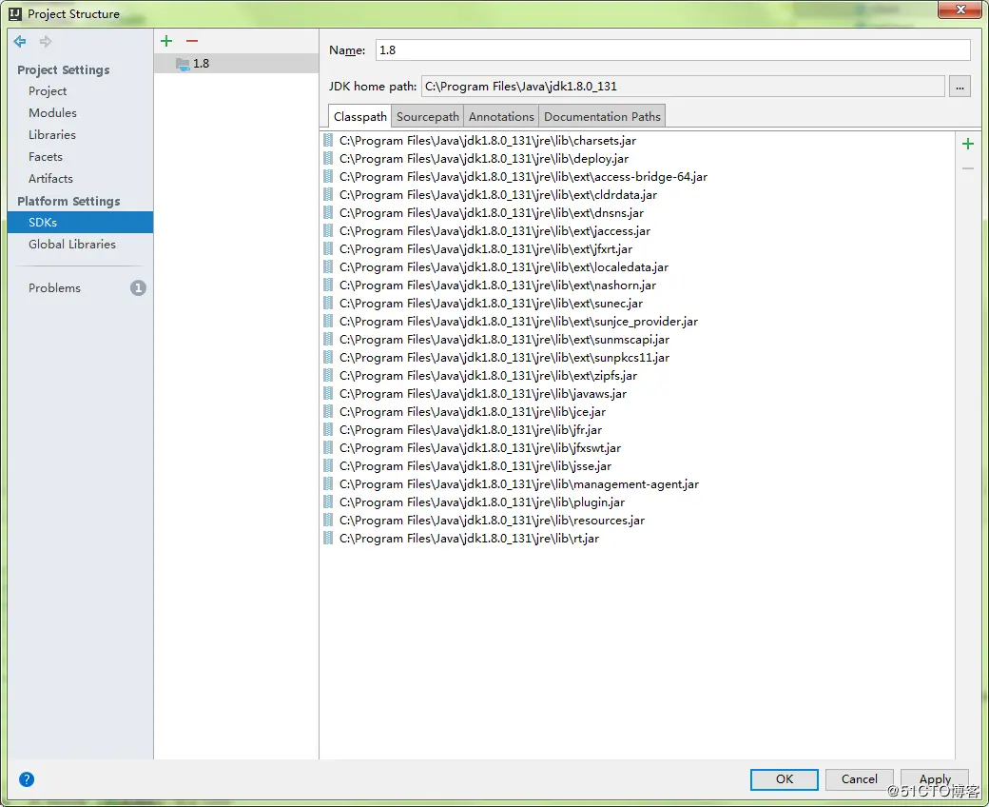Select the resources.jar entry
Viewport: 989px width, 807px height.
coord(637,521)
